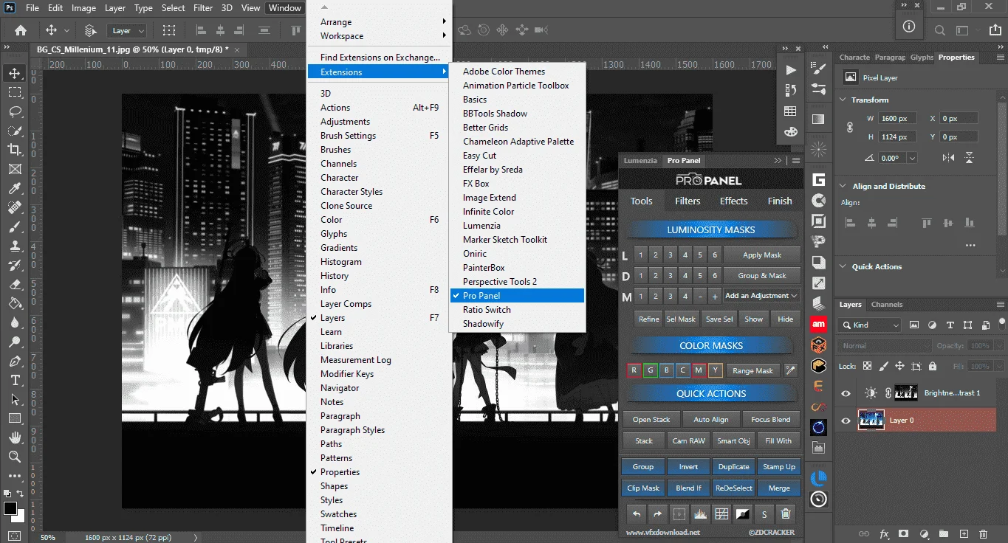The height and width of the screenshot is (543, 1008).
Task: Click the Pro Panel undo arrow icon
Action: tap(636, 514)
